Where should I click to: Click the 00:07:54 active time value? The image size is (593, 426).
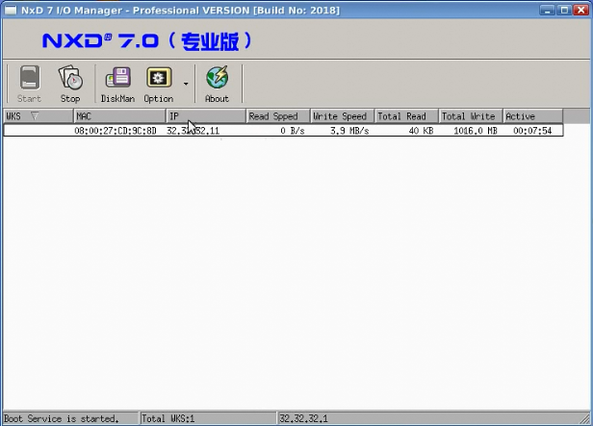[x=532, y=131]
